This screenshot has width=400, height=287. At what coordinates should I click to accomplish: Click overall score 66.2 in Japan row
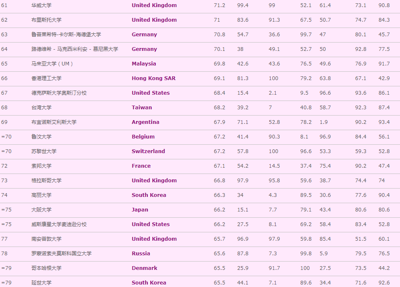pyautogui.click(x=219, y=210)
